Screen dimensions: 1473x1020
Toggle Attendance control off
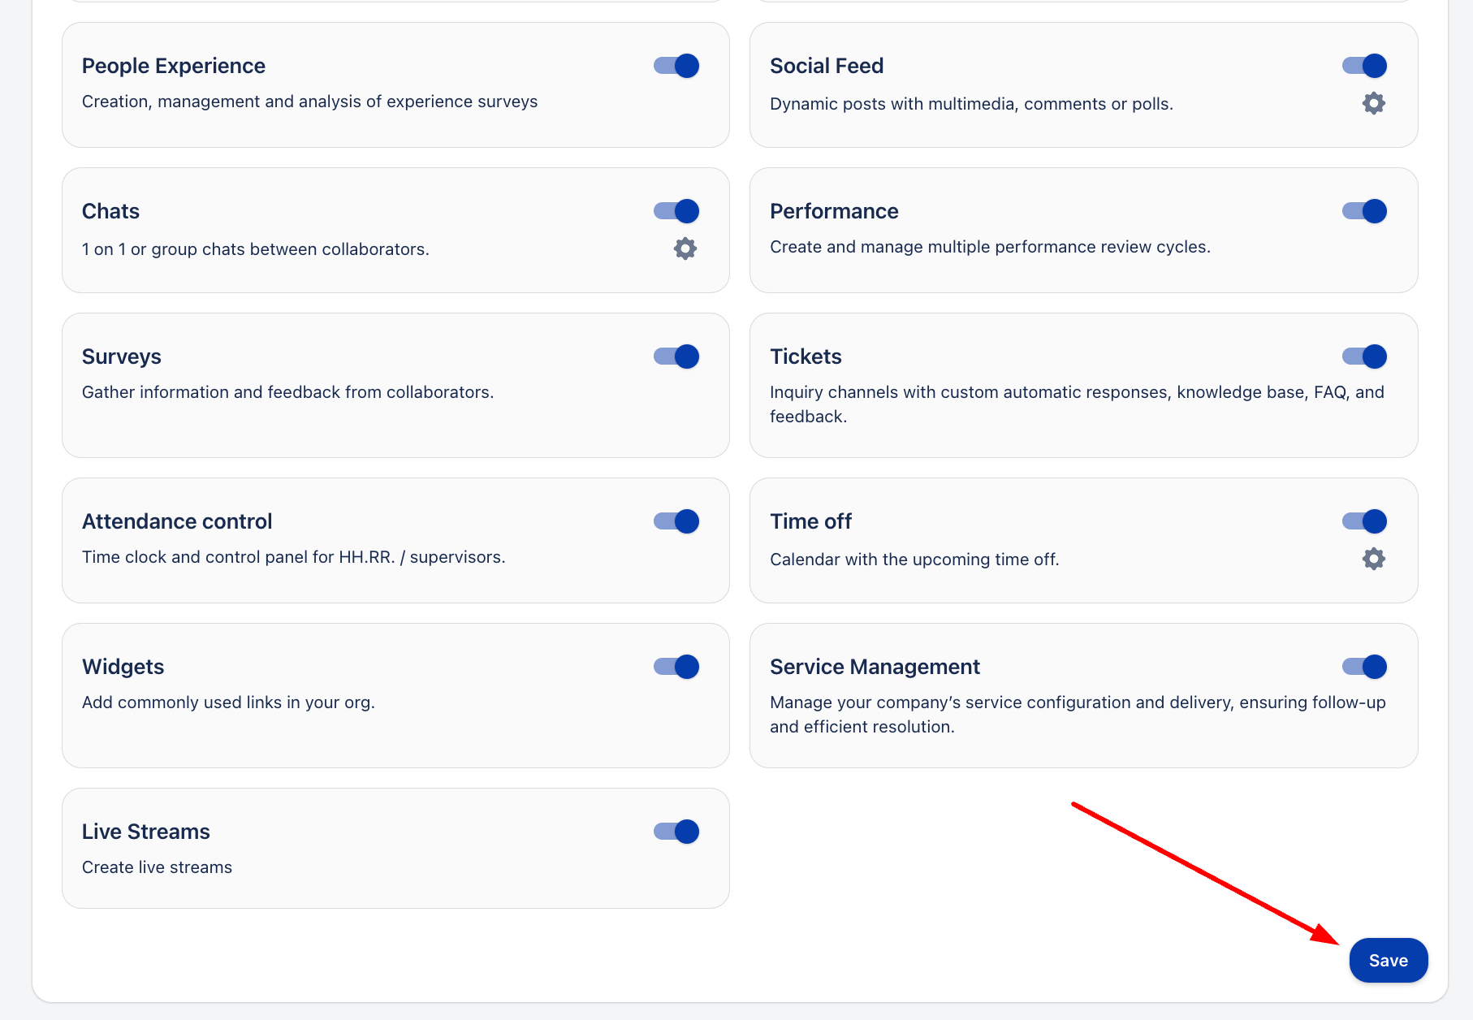[676, 521]
